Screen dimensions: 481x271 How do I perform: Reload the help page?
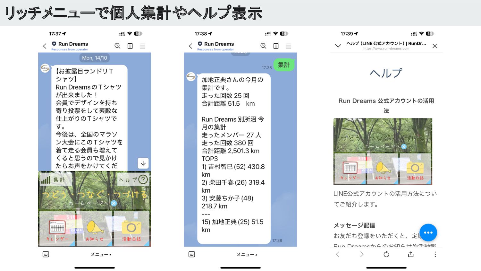pyautogui.click(x=386, y=254)
